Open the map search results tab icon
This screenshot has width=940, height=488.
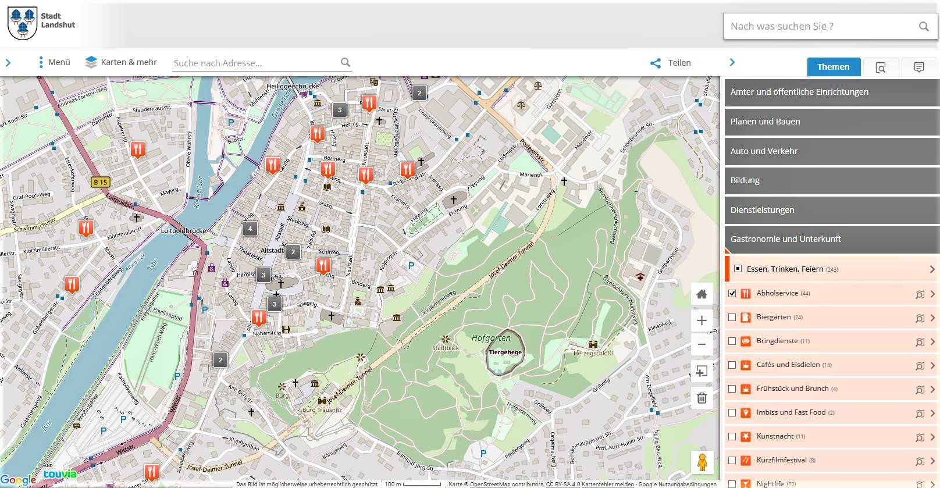point(881,67)
